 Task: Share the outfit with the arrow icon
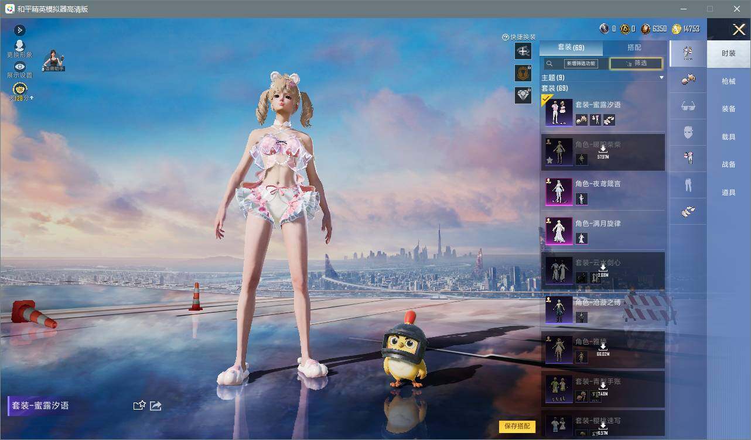156,405
